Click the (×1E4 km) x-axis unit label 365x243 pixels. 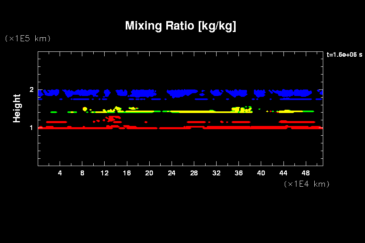point(307,184)
